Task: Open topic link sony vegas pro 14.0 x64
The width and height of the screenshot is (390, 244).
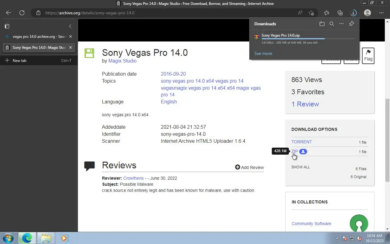Action: point(187,81)
